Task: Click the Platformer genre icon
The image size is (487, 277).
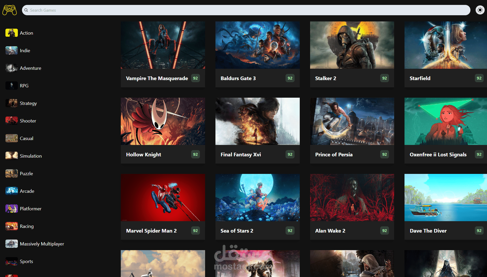Action: click(x=11, y=209)
